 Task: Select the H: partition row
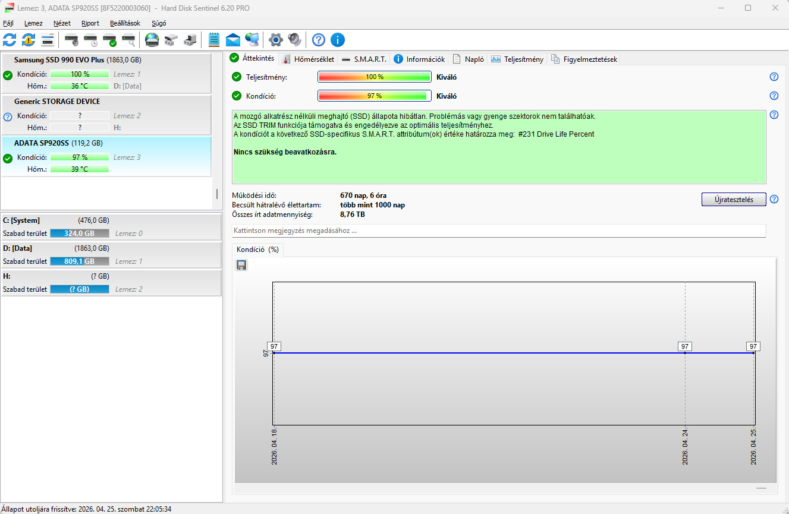(x=111, y=282)
